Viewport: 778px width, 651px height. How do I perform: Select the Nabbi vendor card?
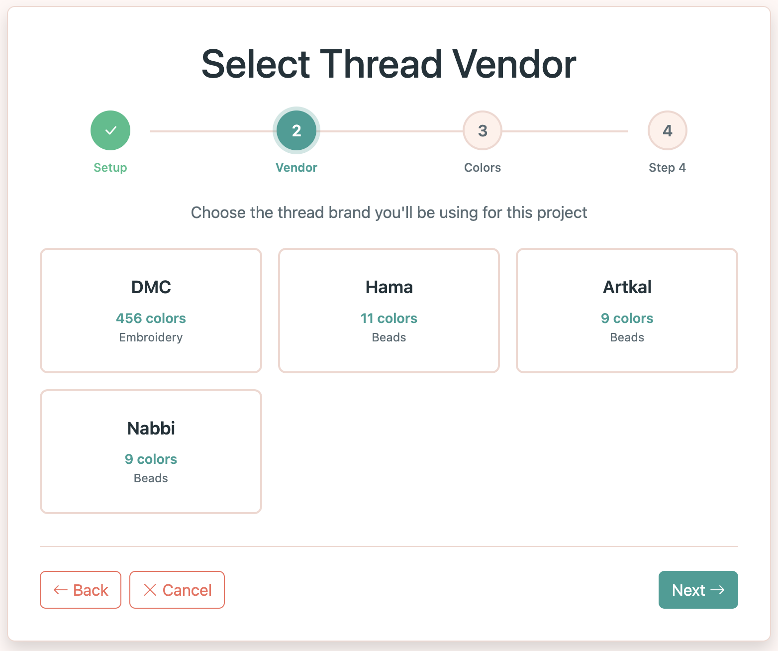(x=151, y=451)
